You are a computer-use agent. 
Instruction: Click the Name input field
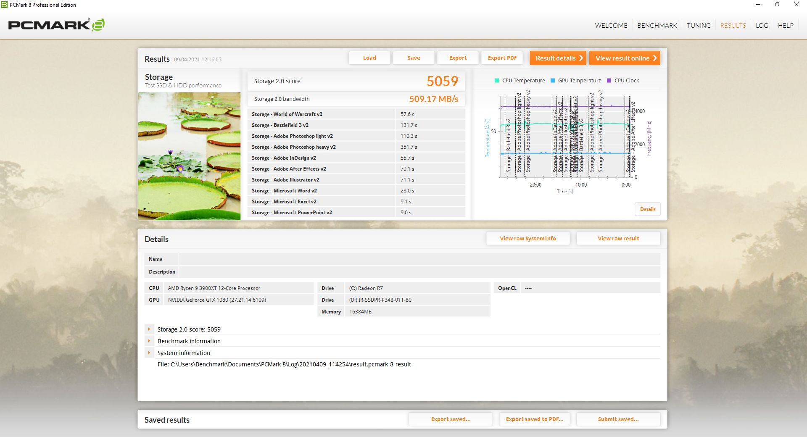419,259
